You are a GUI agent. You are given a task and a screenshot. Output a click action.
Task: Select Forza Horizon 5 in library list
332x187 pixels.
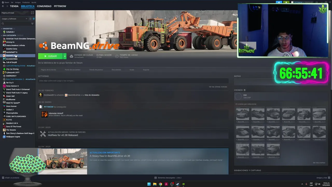point(12,86)
